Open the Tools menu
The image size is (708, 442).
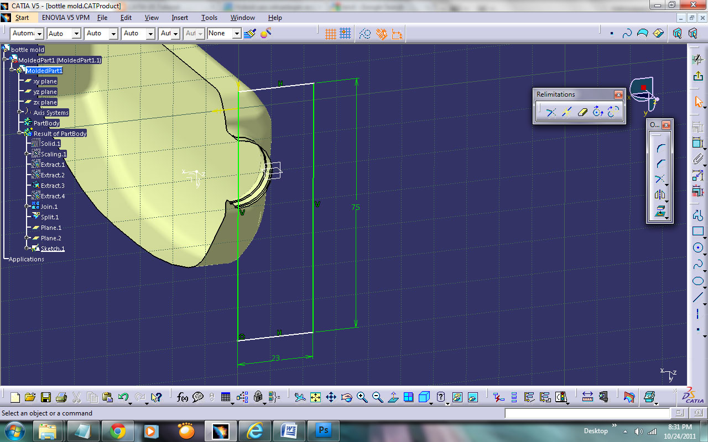(209, 18)
